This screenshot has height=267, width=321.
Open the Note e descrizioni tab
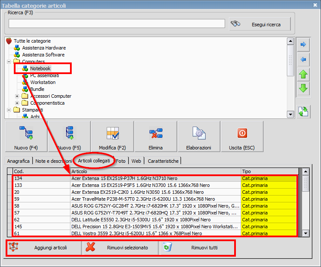tap(54, 161)
